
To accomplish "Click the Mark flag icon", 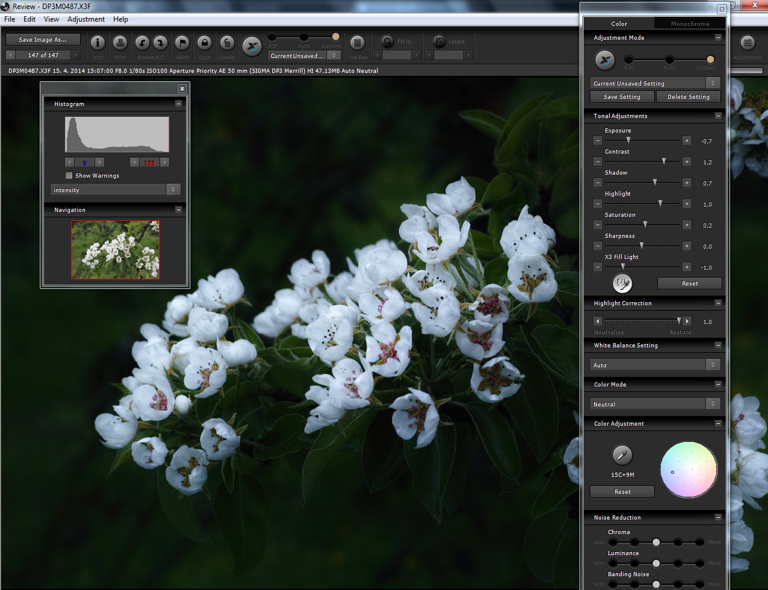I will coord(182,43).
